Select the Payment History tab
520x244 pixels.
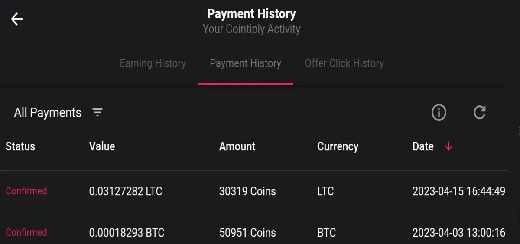(x=246, y=63)
